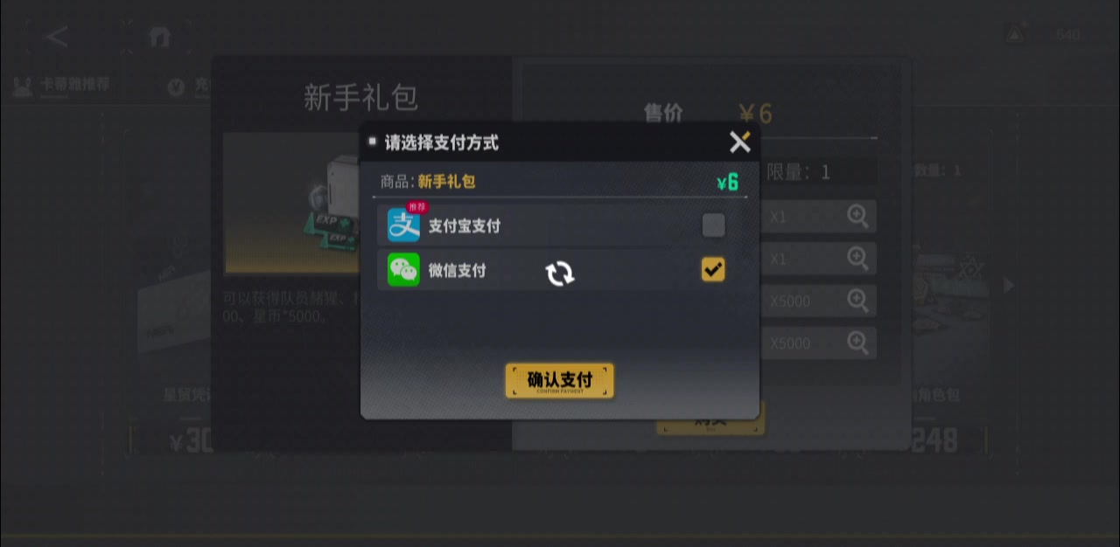Check the 支付宝支付 checkbox
The width and height of the screenshot is (1120, 547).
(x=713, y=225)
